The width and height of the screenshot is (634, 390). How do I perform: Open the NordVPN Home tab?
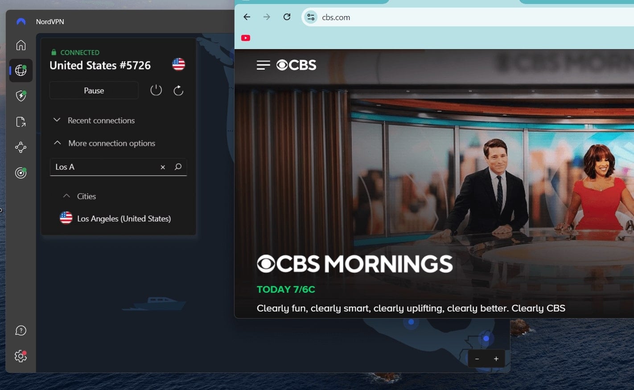pos(21,45)
